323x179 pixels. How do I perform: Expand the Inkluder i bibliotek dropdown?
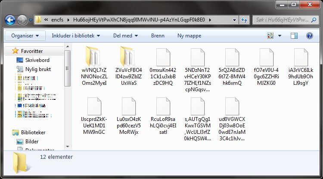point(76,36)
